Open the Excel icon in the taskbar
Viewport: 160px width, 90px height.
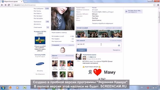pyautogui.click(x=25, y=88)
